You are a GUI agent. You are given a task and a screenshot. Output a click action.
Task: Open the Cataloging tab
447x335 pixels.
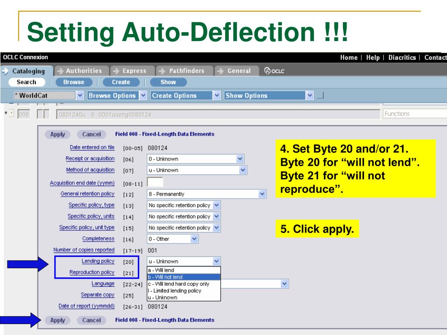(27, 71)
